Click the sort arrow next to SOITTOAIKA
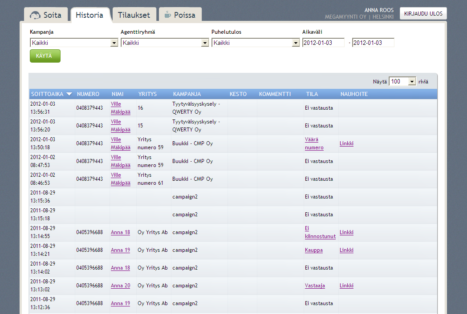This screenshot has height=314, width=467. pyautogui.click(x=69, y=94)
